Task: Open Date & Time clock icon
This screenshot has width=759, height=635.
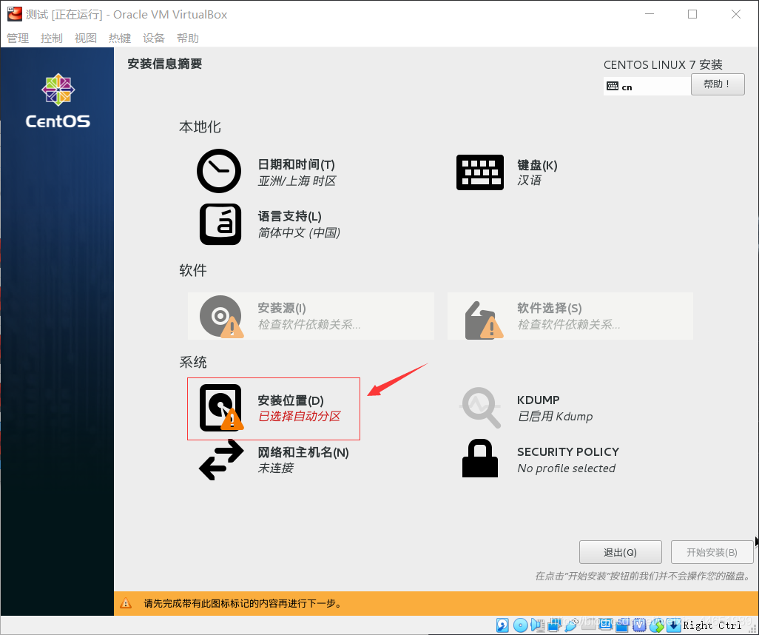Action: (219, 171)
